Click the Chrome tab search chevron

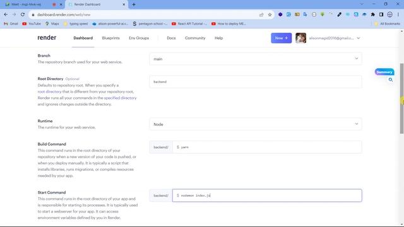[x=362, y=4]
